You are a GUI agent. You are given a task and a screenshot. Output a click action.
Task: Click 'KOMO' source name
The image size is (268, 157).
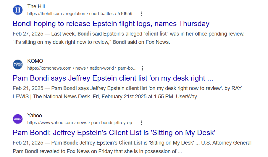tap(35, 61)
